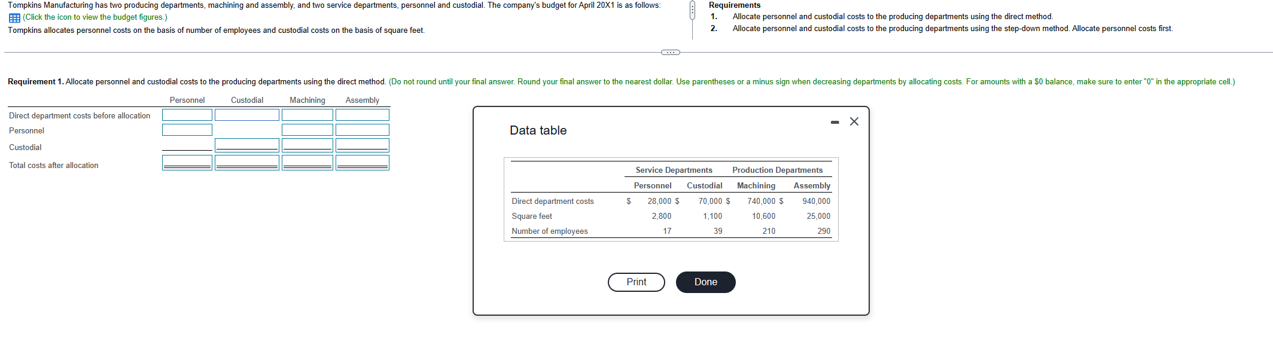Viewport: 1273px width, 360px height.
Task: Click the 2,800 Personnel square feet value
Action: tap(662, 216)
